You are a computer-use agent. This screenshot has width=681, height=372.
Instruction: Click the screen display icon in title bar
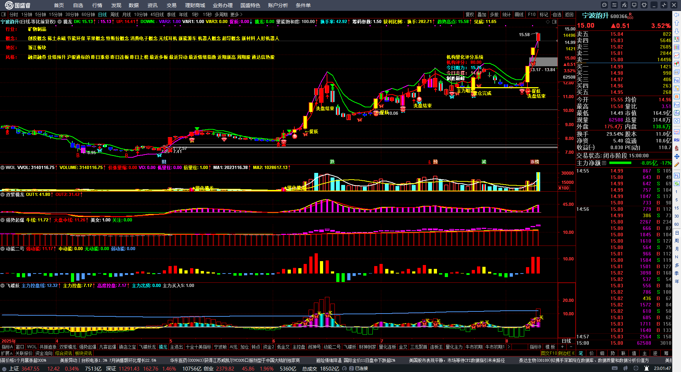[634, 5]
